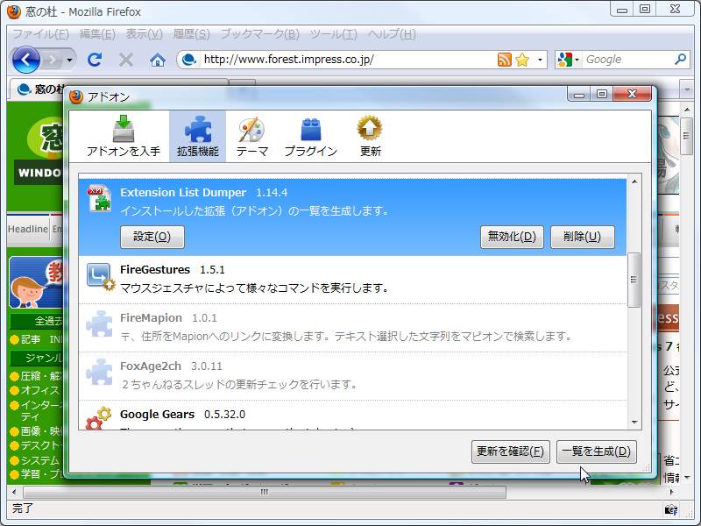Open the 更新 panel icon
This screenshot has height=526, width=701.
point(369,129)
